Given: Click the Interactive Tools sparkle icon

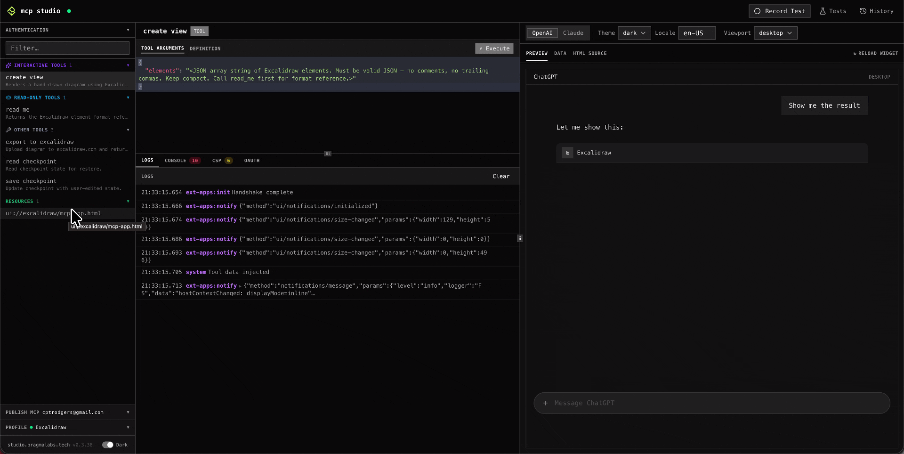Looking at the screenshot, I should tap(8, 65).
